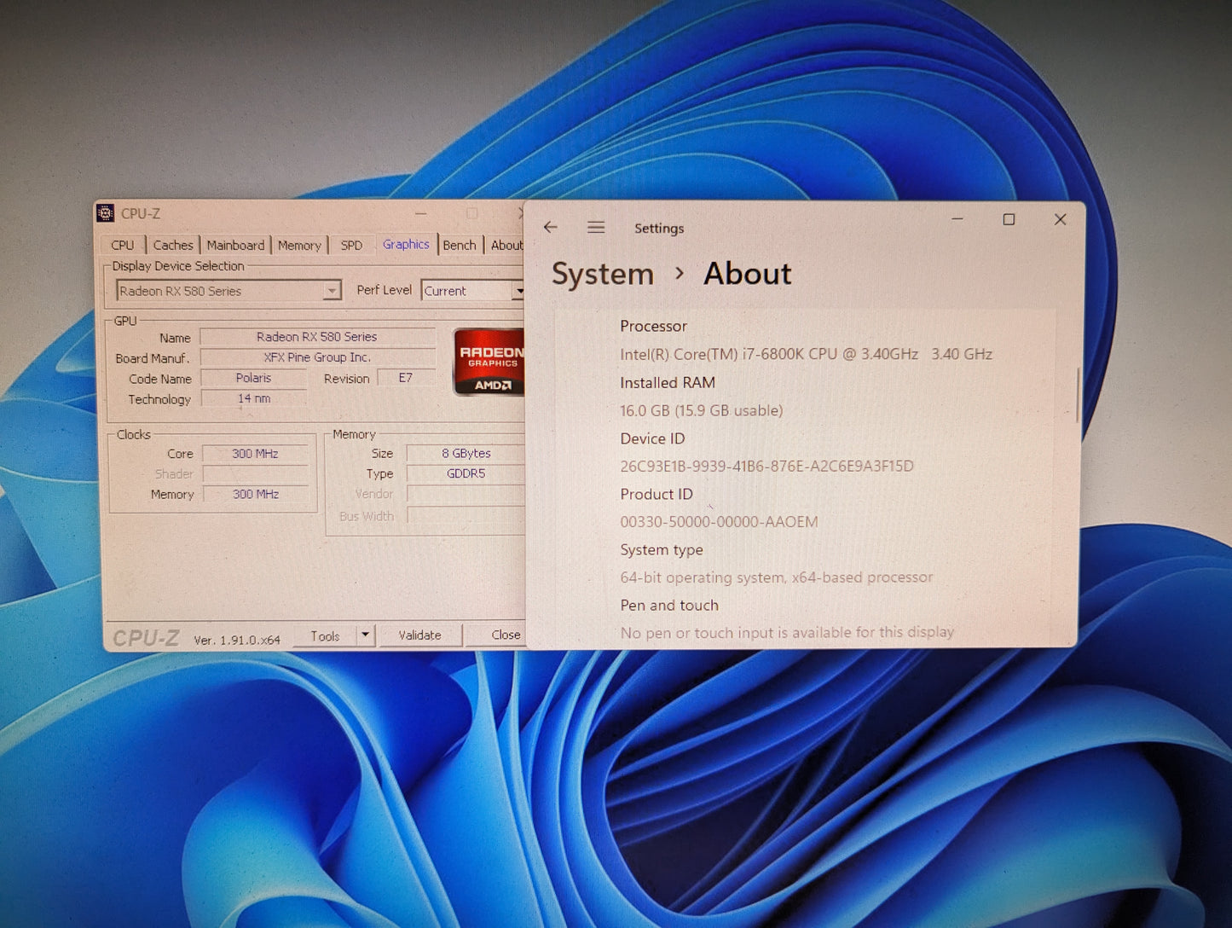
Task: Click the Technology 14 nm value
Action: [x=253, y=398]
